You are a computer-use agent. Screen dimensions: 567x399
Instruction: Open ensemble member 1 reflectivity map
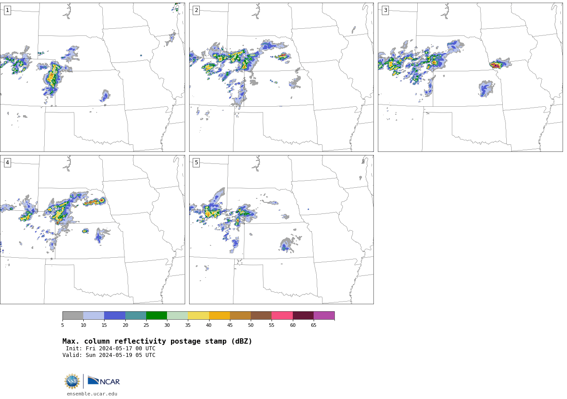pyautogui.click(x=92, y=77)
